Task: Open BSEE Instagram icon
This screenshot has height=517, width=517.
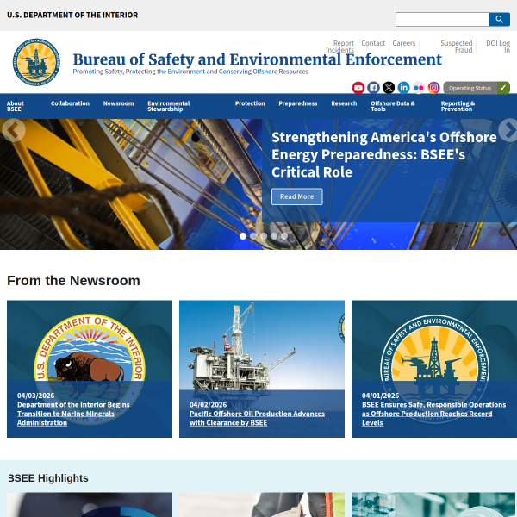Action: (434, 88)
